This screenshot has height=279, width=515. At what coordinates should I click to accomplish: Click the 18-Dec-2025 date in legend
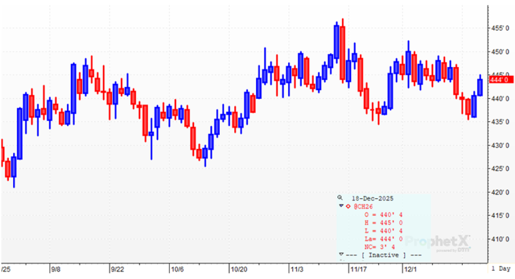374,197
